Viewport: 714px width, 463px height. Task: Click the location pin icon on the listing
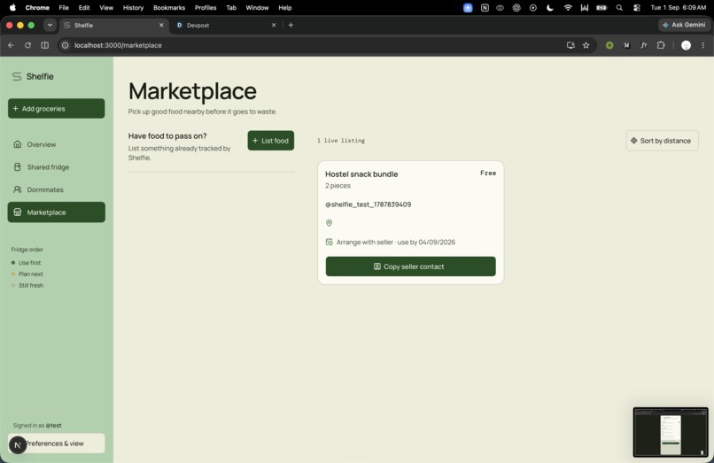[x=330, y=223]
